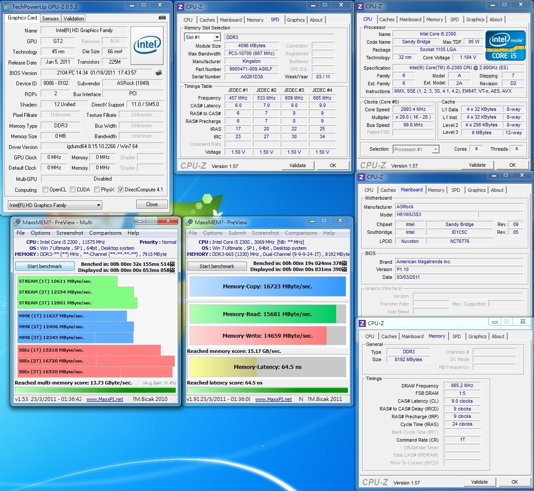
Task: Select the CPU tab in the CPU-Z Mainboard window
Action: (369, 190)
